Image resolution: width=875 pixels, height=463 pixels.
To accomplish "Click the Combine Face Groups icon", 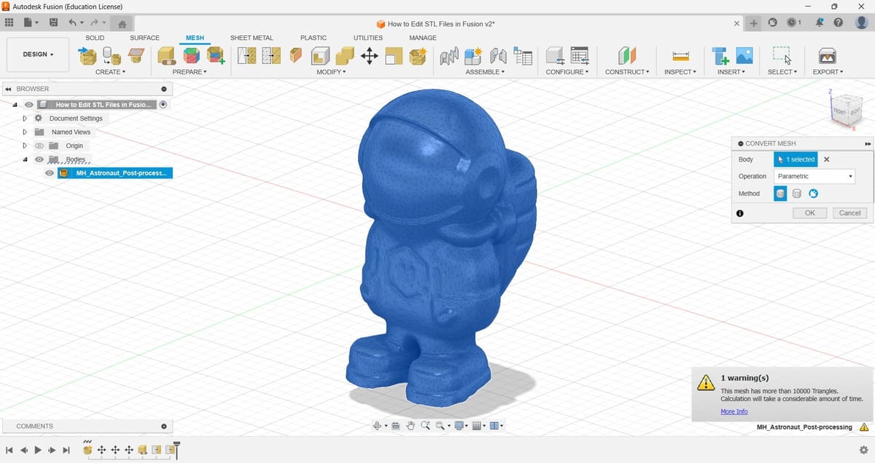I will (216, 55).
